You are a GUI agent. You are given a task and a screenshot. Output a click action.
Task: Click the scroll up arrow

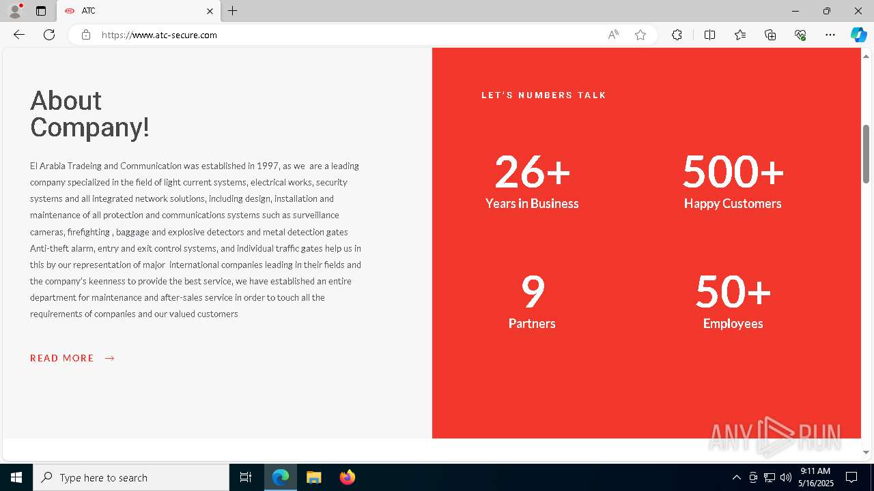[866, 55]
